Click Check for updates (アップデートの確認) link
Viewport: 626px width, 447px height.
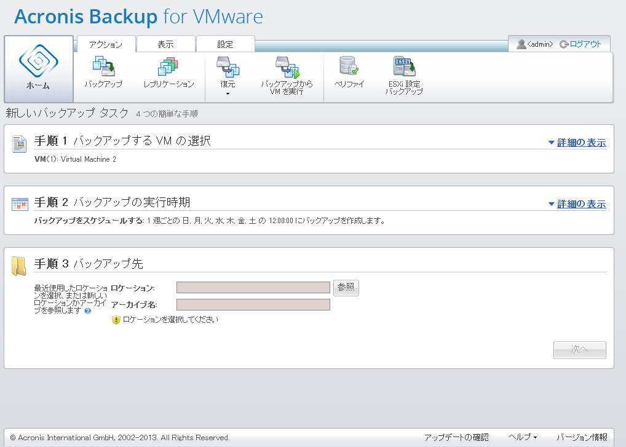tap(456, 437)
